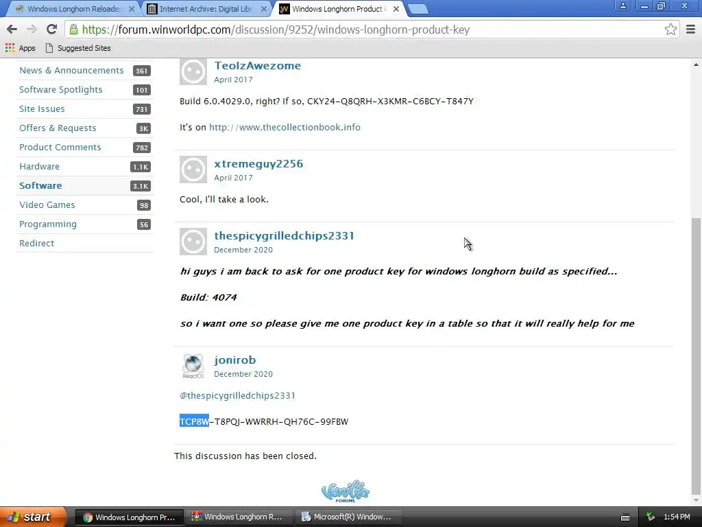The image size is (702, 527).
Task: Switch to the WinRAR Windows Longhorn R... taskbar item
Action: coord(238,517)
